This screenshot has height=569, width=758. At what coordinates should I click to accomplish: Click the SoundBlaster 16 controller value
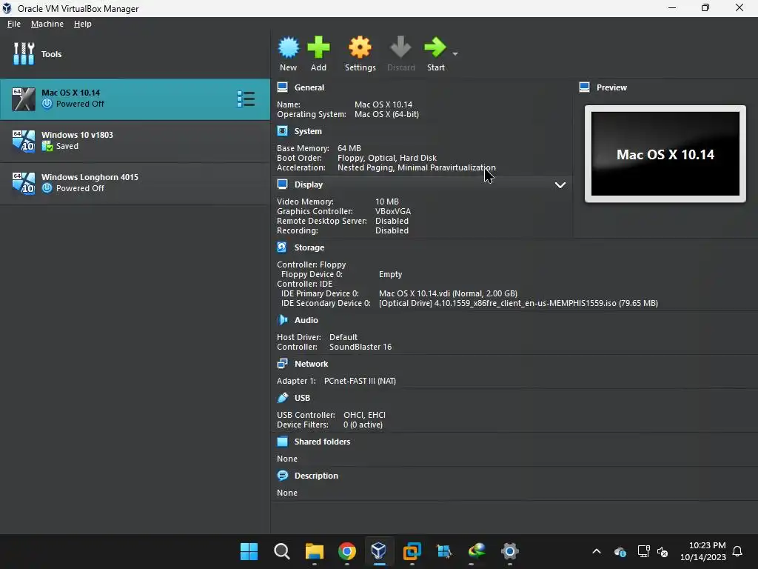(x=360, y=347)
